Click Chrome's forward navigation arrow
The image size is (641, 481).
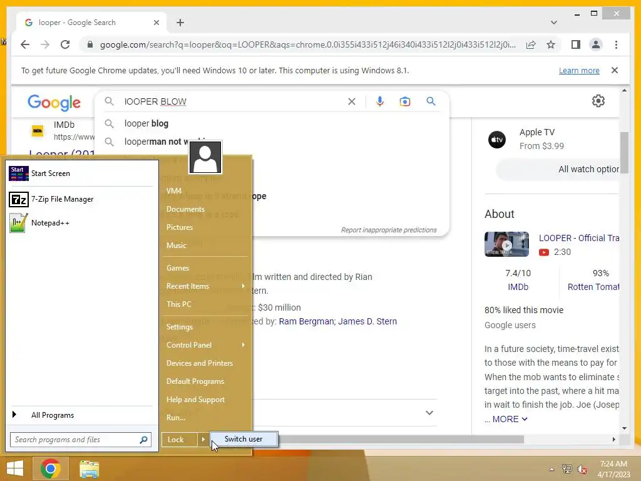(45, 44)
